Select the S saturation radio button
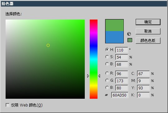 [107, 57]
